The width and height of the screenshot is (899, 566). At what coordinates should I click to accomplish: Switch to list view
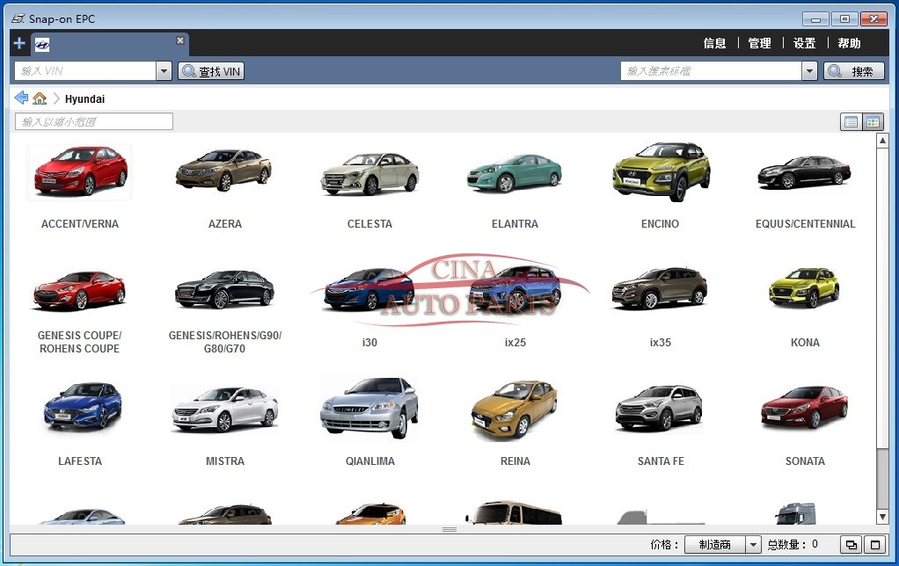(851, 122)
